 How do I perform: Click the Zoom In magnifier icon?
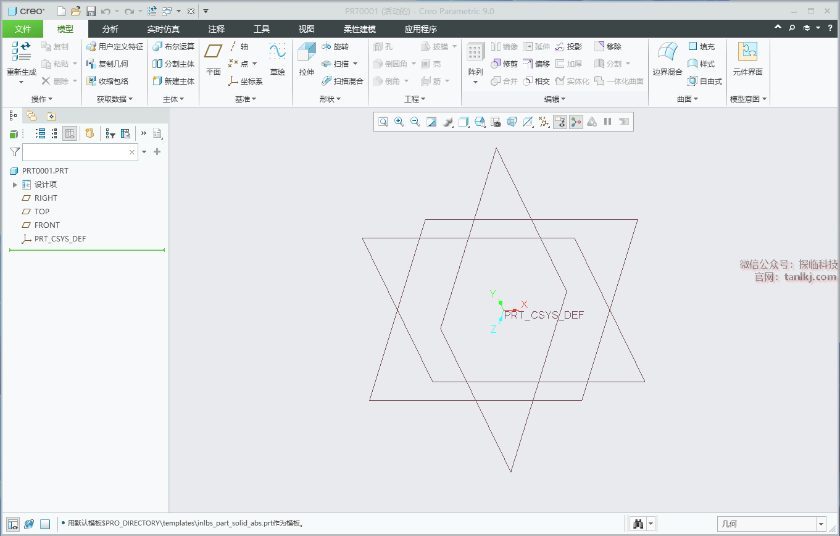coord(399,122)
